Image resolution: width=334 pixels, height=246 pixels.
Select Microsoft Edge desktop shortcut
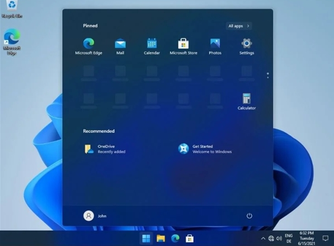coord(12,42)
